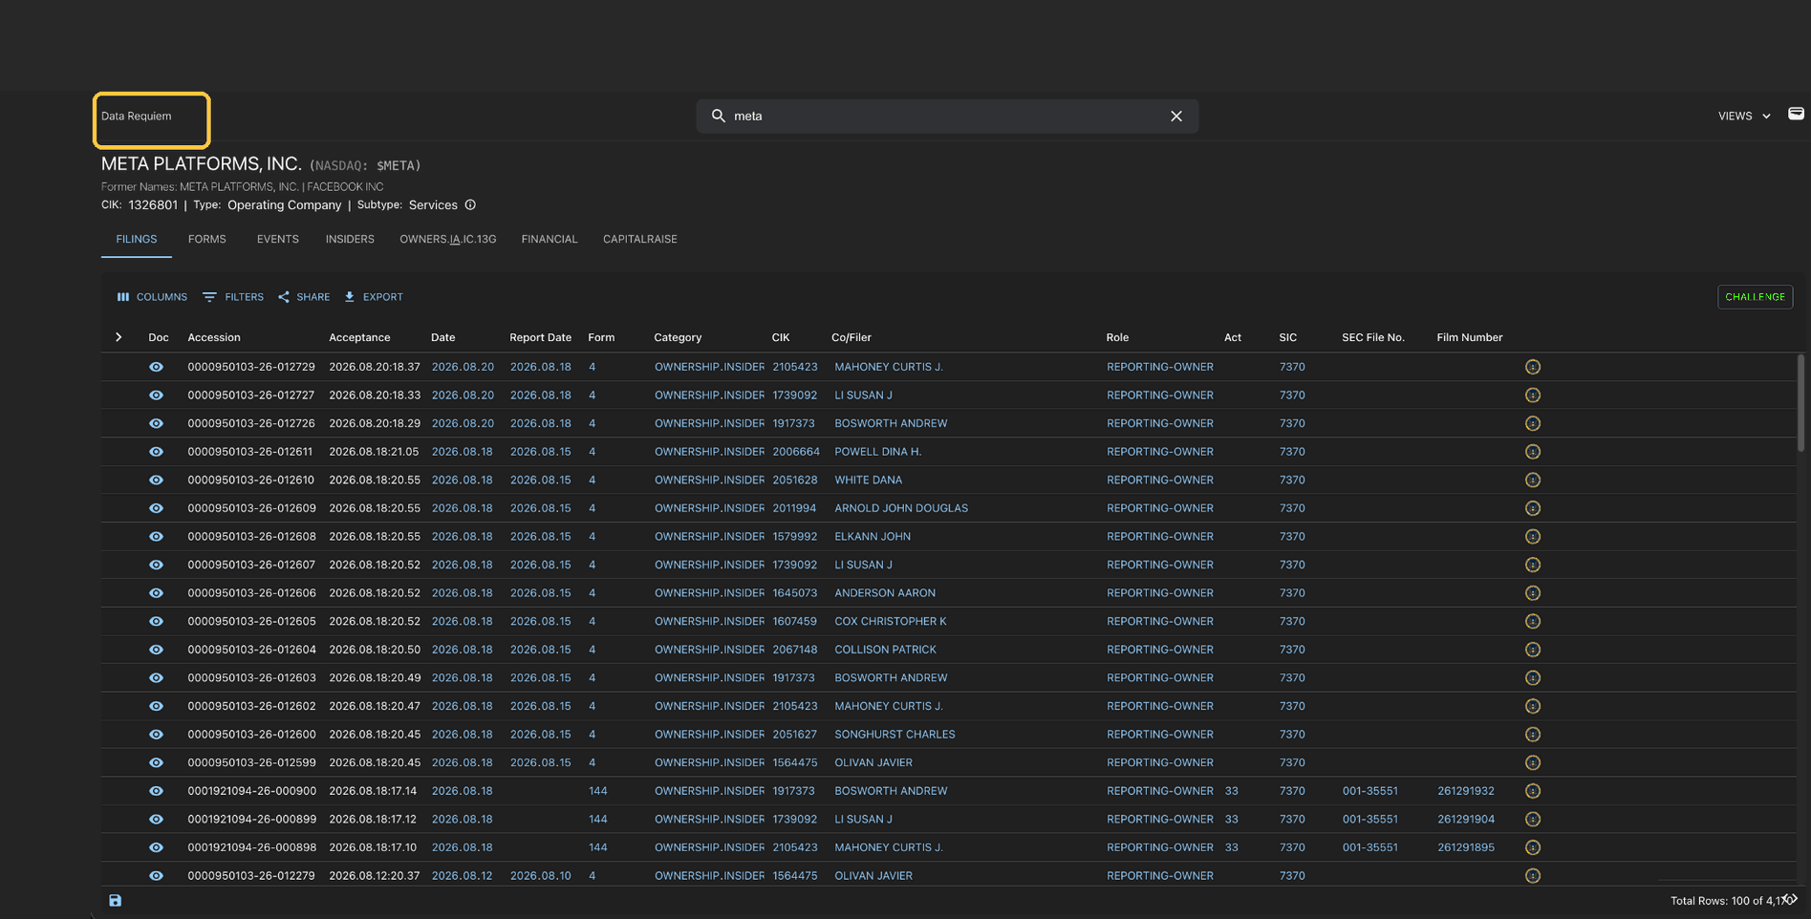Viewport: 1811px width, 919px height.
Task: Clear the meta search query
Action: (x=1176, y=116)
